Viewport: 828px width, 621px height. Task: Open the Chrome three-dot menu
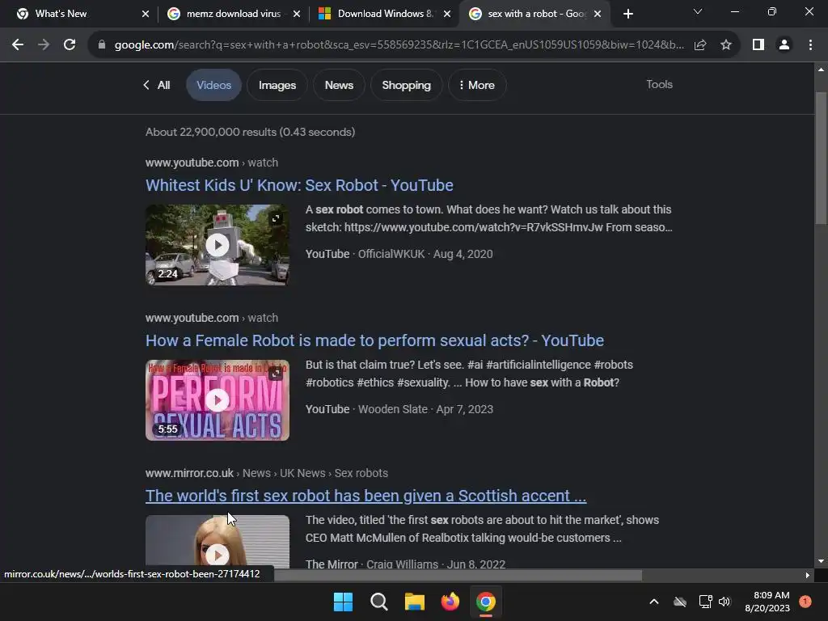coord(810,45)
